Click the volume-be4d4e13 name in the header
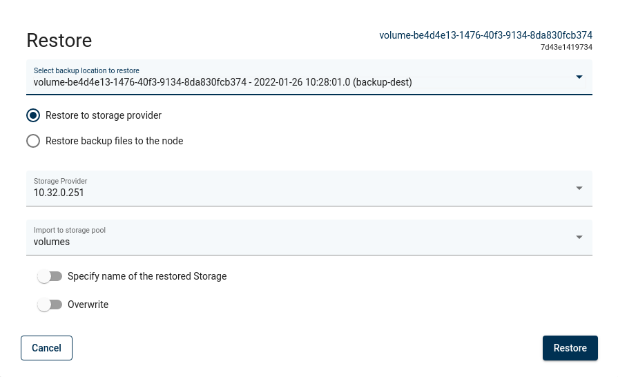Image resolution: width=618 pixels, height=377 pixels. coord(485,35)
